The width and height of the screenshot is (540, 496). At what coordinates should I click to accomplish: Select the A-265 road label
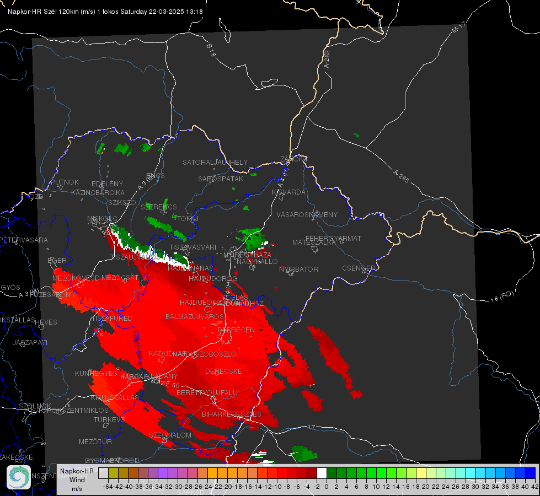tap(401, 176)
